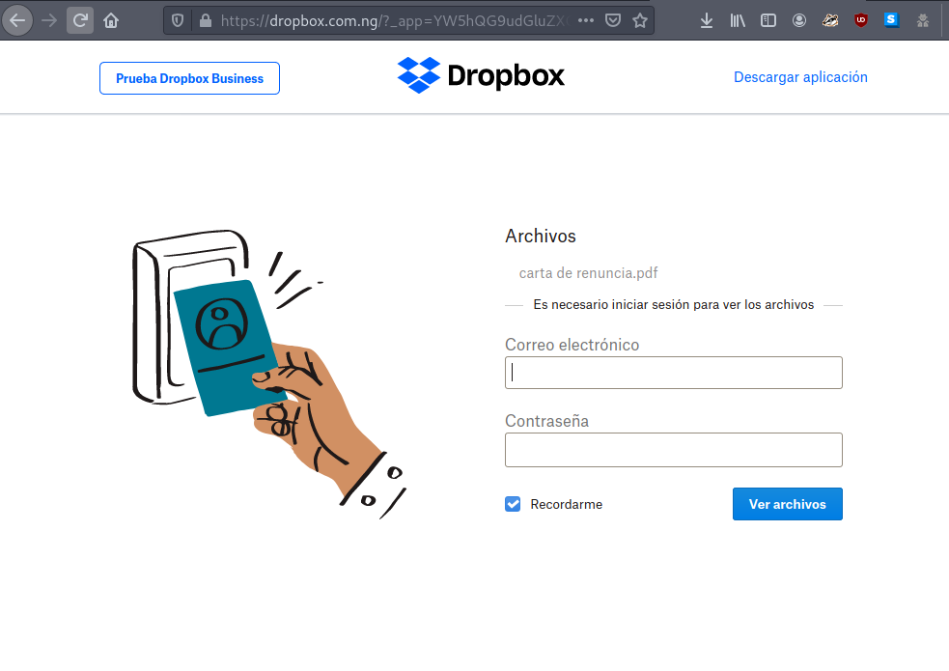Click the browser forward arrow
The height and width of the screenshot is (671, 949).
pyautogui.click(x=49, y=20)
